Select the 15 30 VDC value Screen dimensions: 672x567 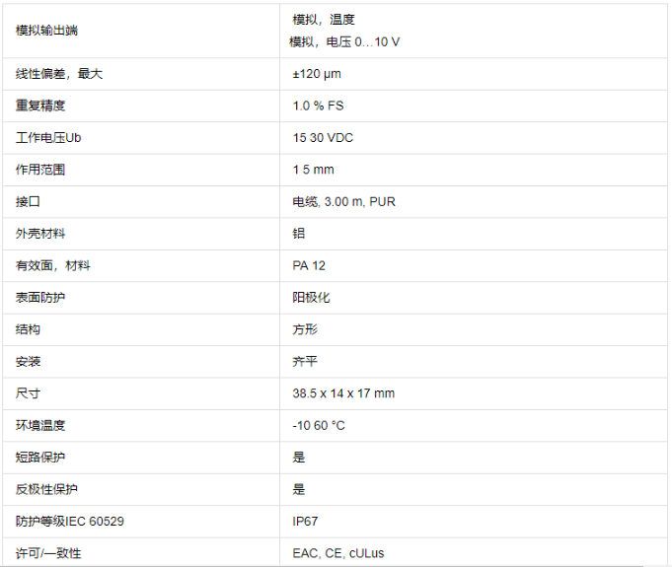[323, 138]
